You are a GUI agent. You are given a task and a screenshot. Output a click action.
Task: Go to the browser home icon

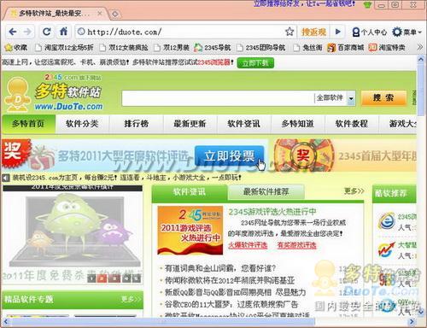coord(63,32)
